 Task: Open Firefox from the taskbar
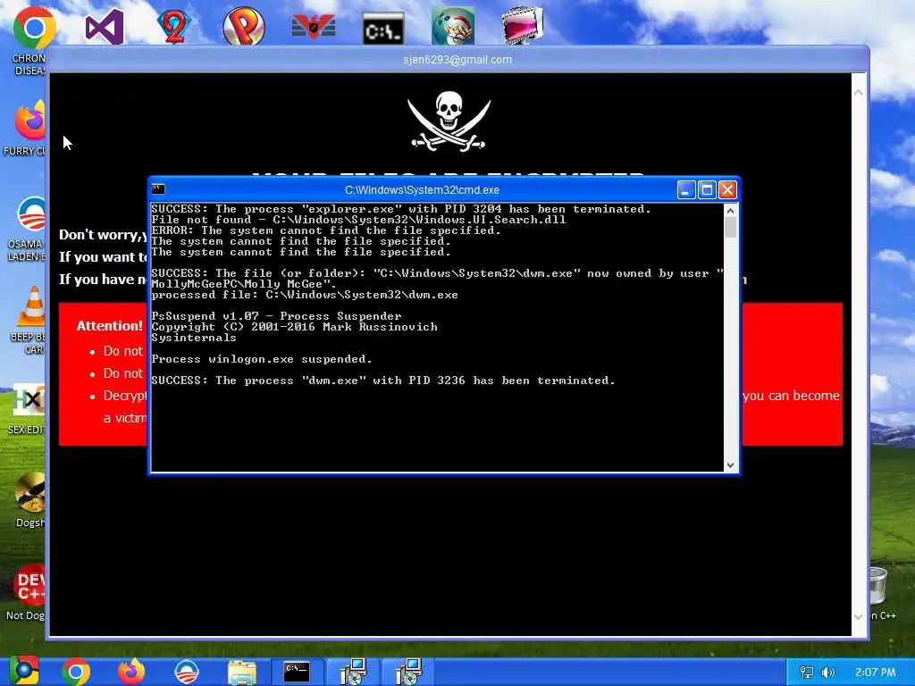point(131,672)
